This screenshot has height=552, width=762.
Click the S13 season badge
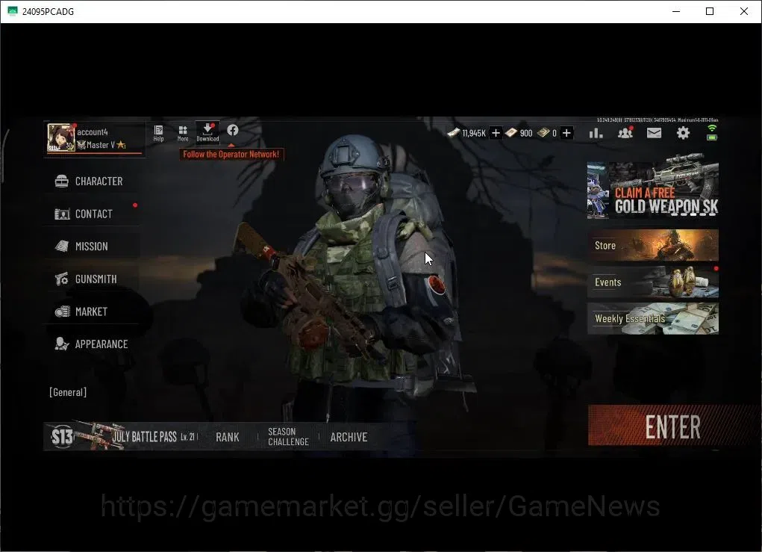pyautogui.click(x=62, y=437)
